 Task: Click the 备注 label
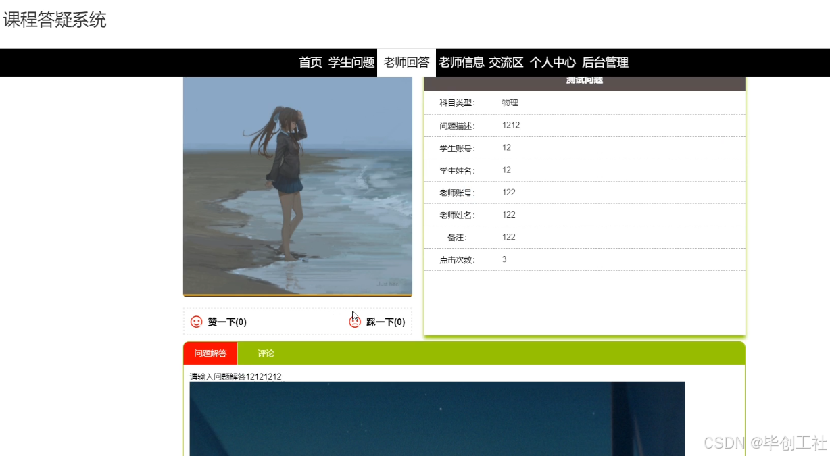tap(458, 237)
